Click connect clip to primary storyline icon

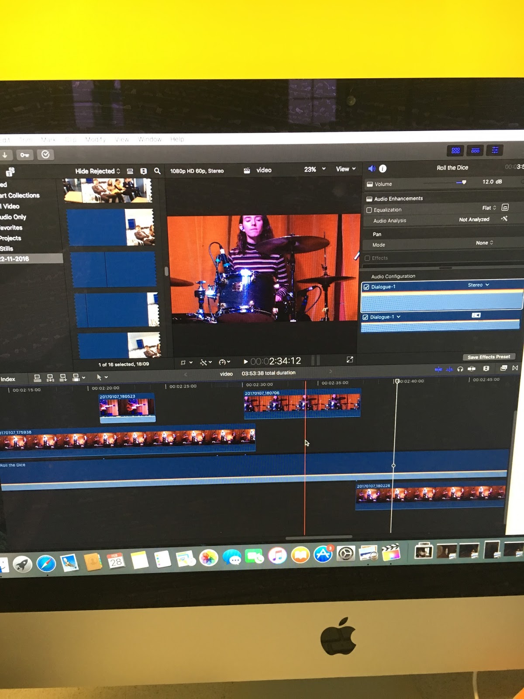[38, 378]
